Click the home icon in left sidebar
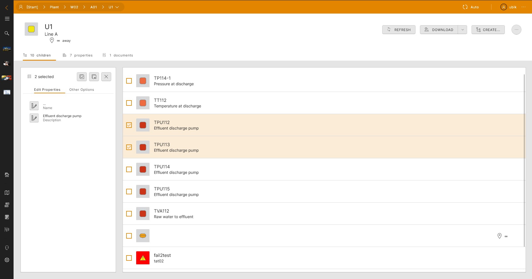This screenshot has width=532, height=279. tap(7, 175)
